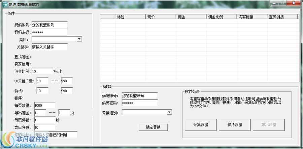Click the 30天推广量 minimum field

click(x=42, y=81)
